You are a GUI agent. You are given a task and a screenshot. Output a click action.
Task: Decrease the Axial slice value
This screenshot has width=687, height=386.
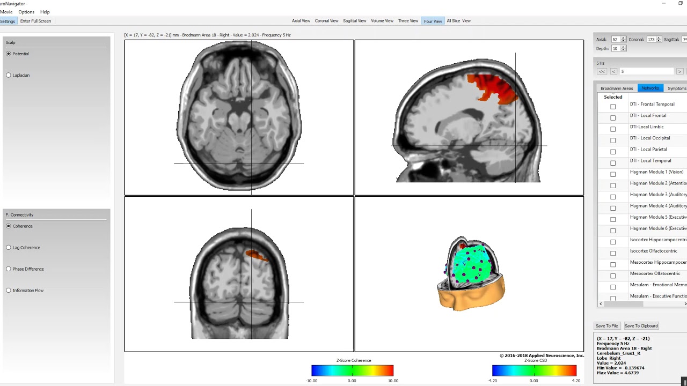pyautogui.click(x=623, y=41)
